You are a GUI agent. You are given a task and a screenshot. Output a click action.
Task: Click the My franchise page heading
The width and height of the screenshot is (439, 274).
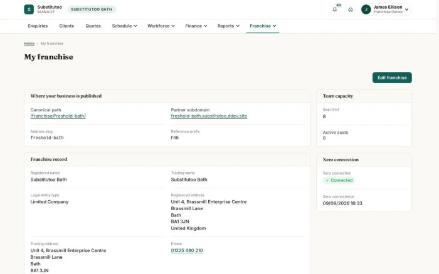48,57
